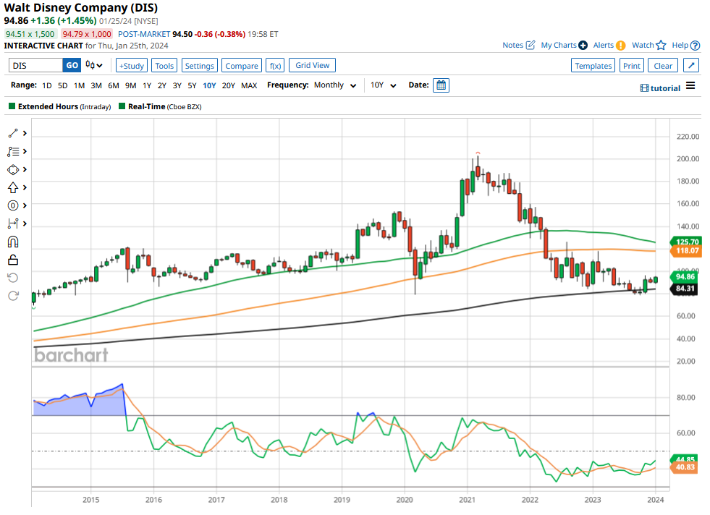Viewport: 710px width, 515px height.
Task: Toggle 10Y range selection
Action: [209, 85]
